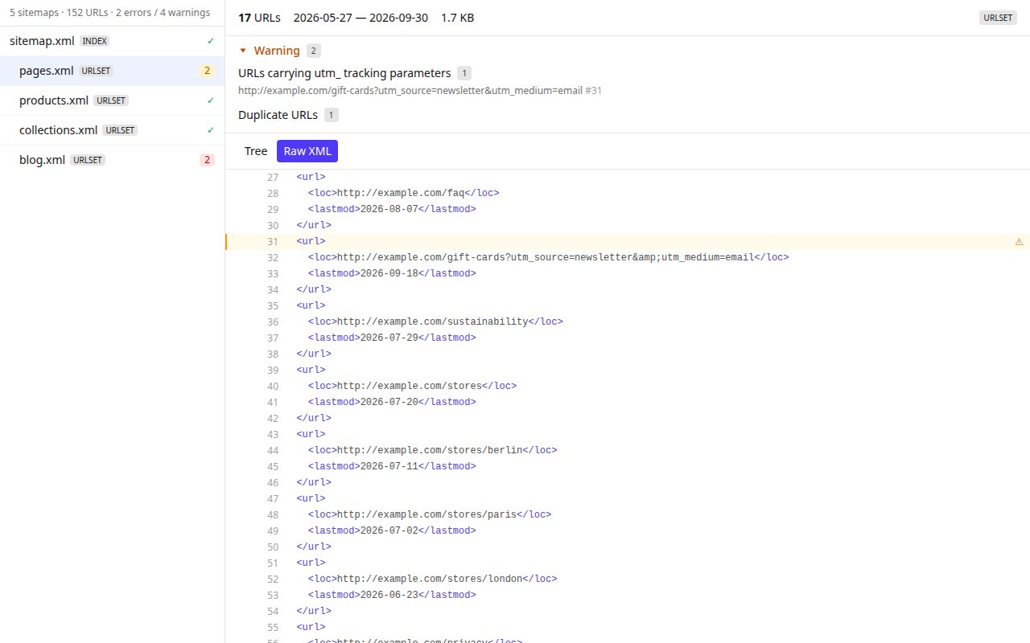Click the count badge beside utm_ tracking parameters
This screenshot has height=643, width=1030.
[x=464, y=73]
